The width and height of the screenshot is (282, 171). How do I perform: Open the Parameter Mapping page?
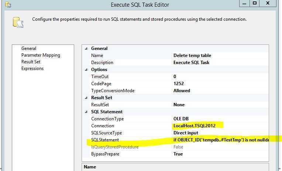[x=41, y=55]
